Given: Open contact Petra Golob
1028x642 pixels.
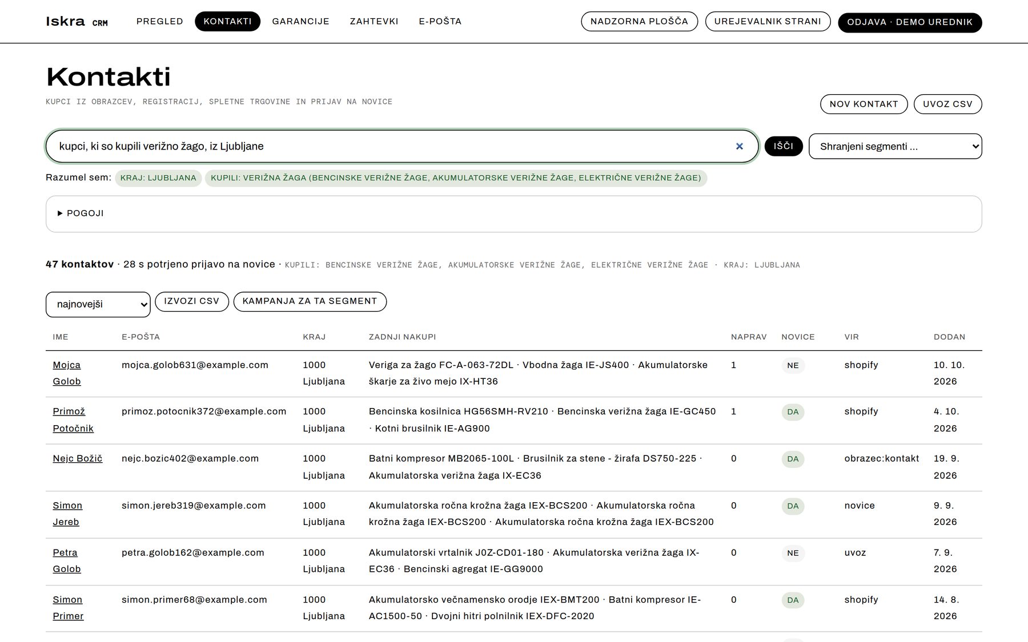Looking at the screenshot, I should point(67,561).
